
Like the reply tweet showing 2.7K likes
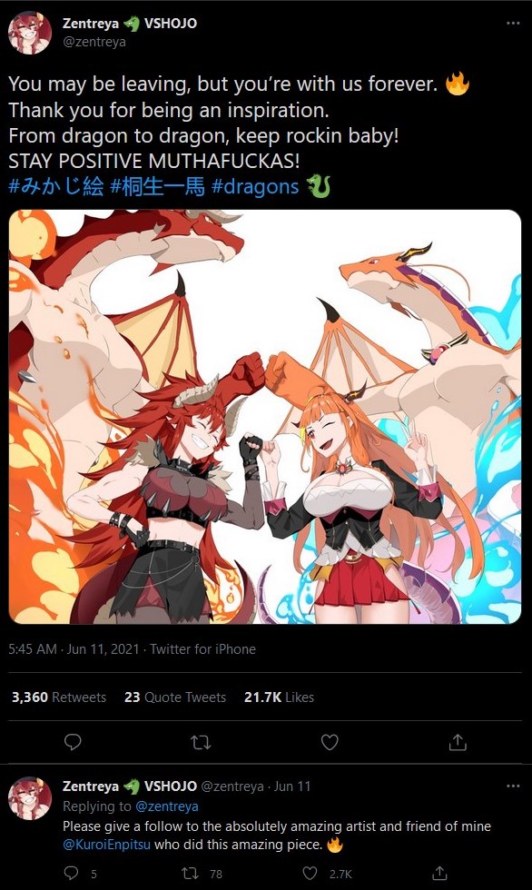coord(310,873)
